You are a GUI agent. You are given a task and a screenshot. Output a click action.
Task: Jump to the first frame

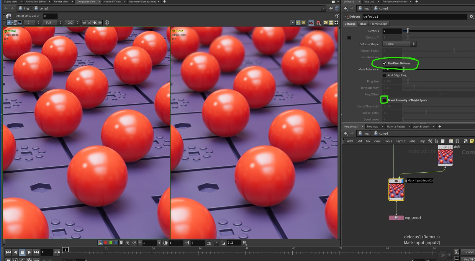tap(8, 252)
